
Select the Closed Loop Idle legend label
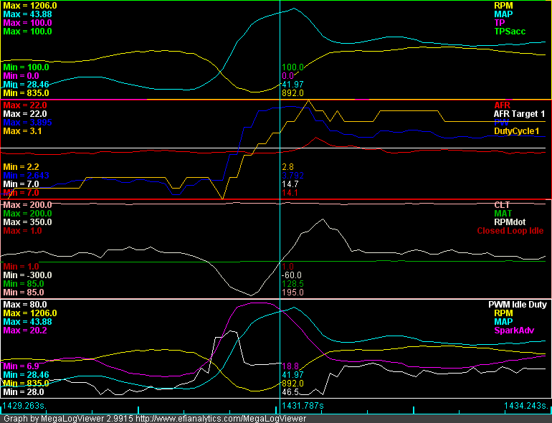pyautogui.click(x=511, y=231)
